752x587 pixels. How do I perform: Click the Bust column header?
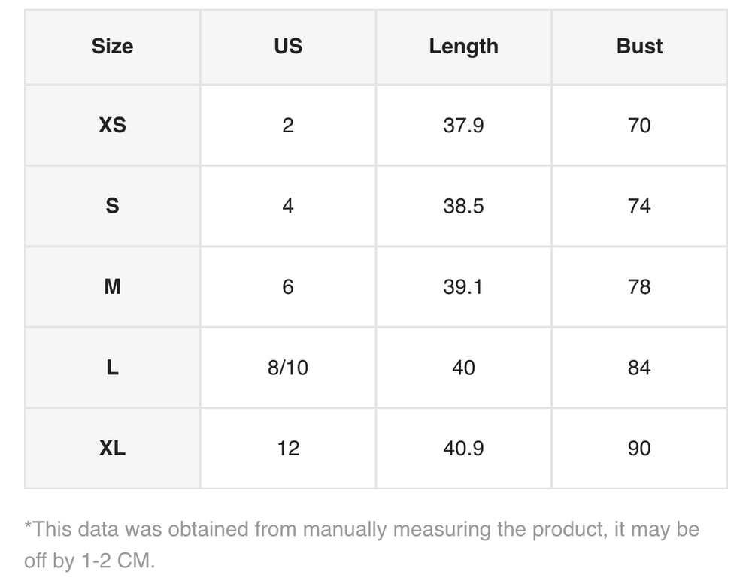point(639,47)
